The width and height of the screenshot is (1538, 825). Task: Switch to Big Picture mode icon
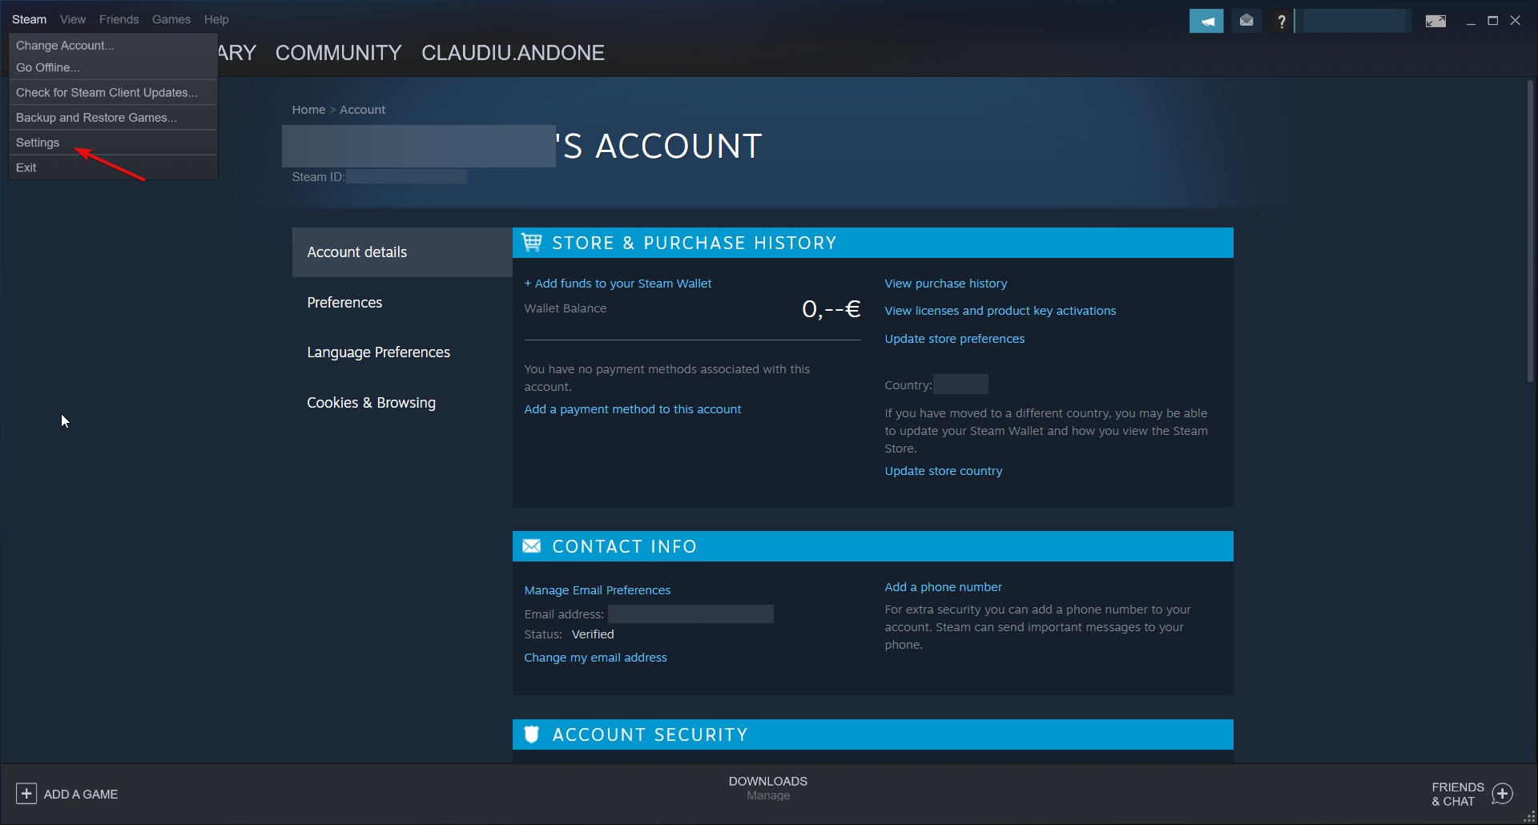point(1435,21)
